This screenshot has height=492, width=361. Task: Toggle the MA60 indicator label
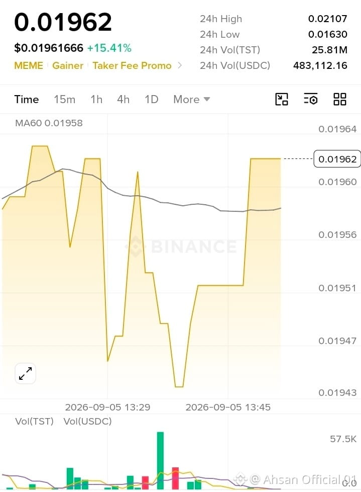tap(49, 123)
